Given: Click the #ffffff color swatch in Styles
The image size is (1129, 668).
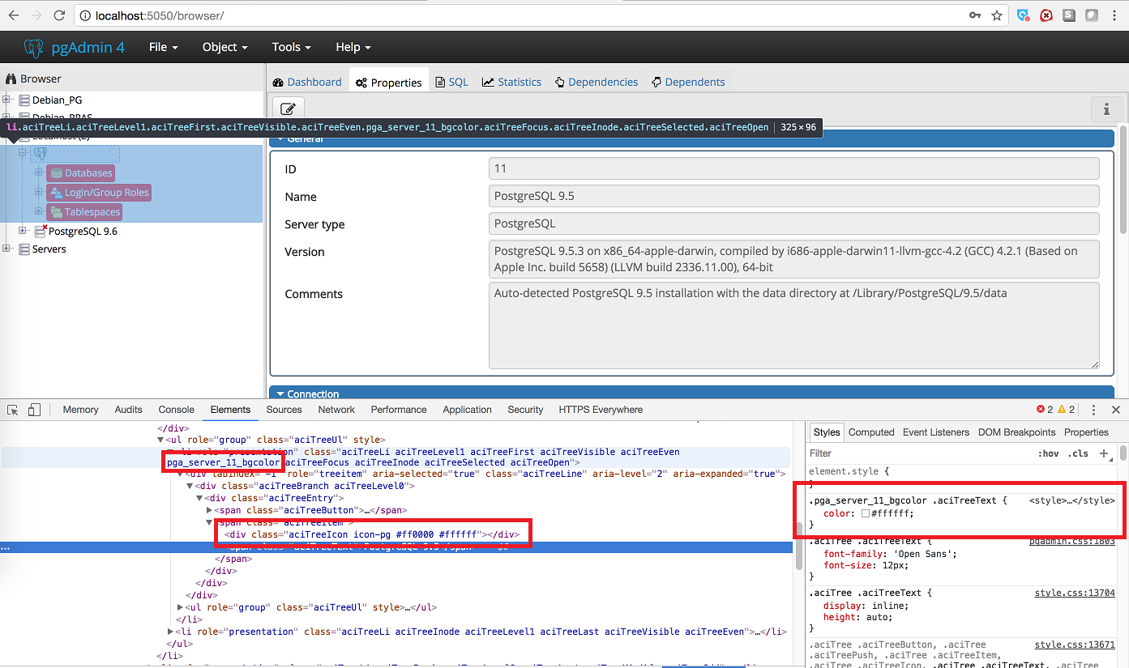Looking at the screenshot, I should [x=866, y=513].
